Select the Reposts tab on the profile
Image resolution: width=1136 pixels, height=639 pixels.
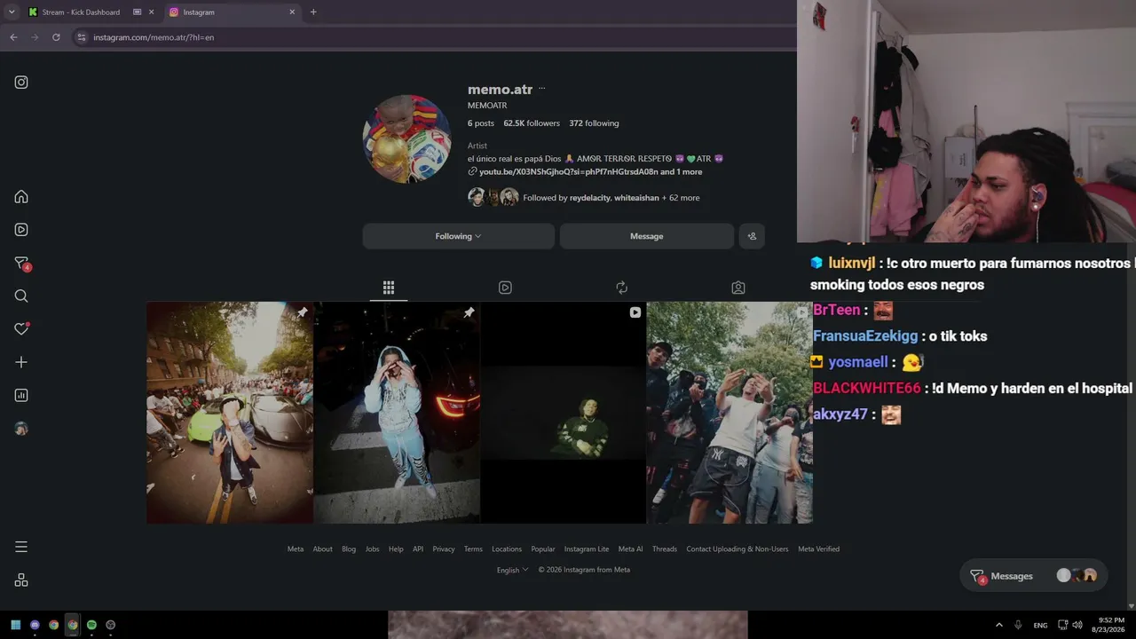(621, 288)
